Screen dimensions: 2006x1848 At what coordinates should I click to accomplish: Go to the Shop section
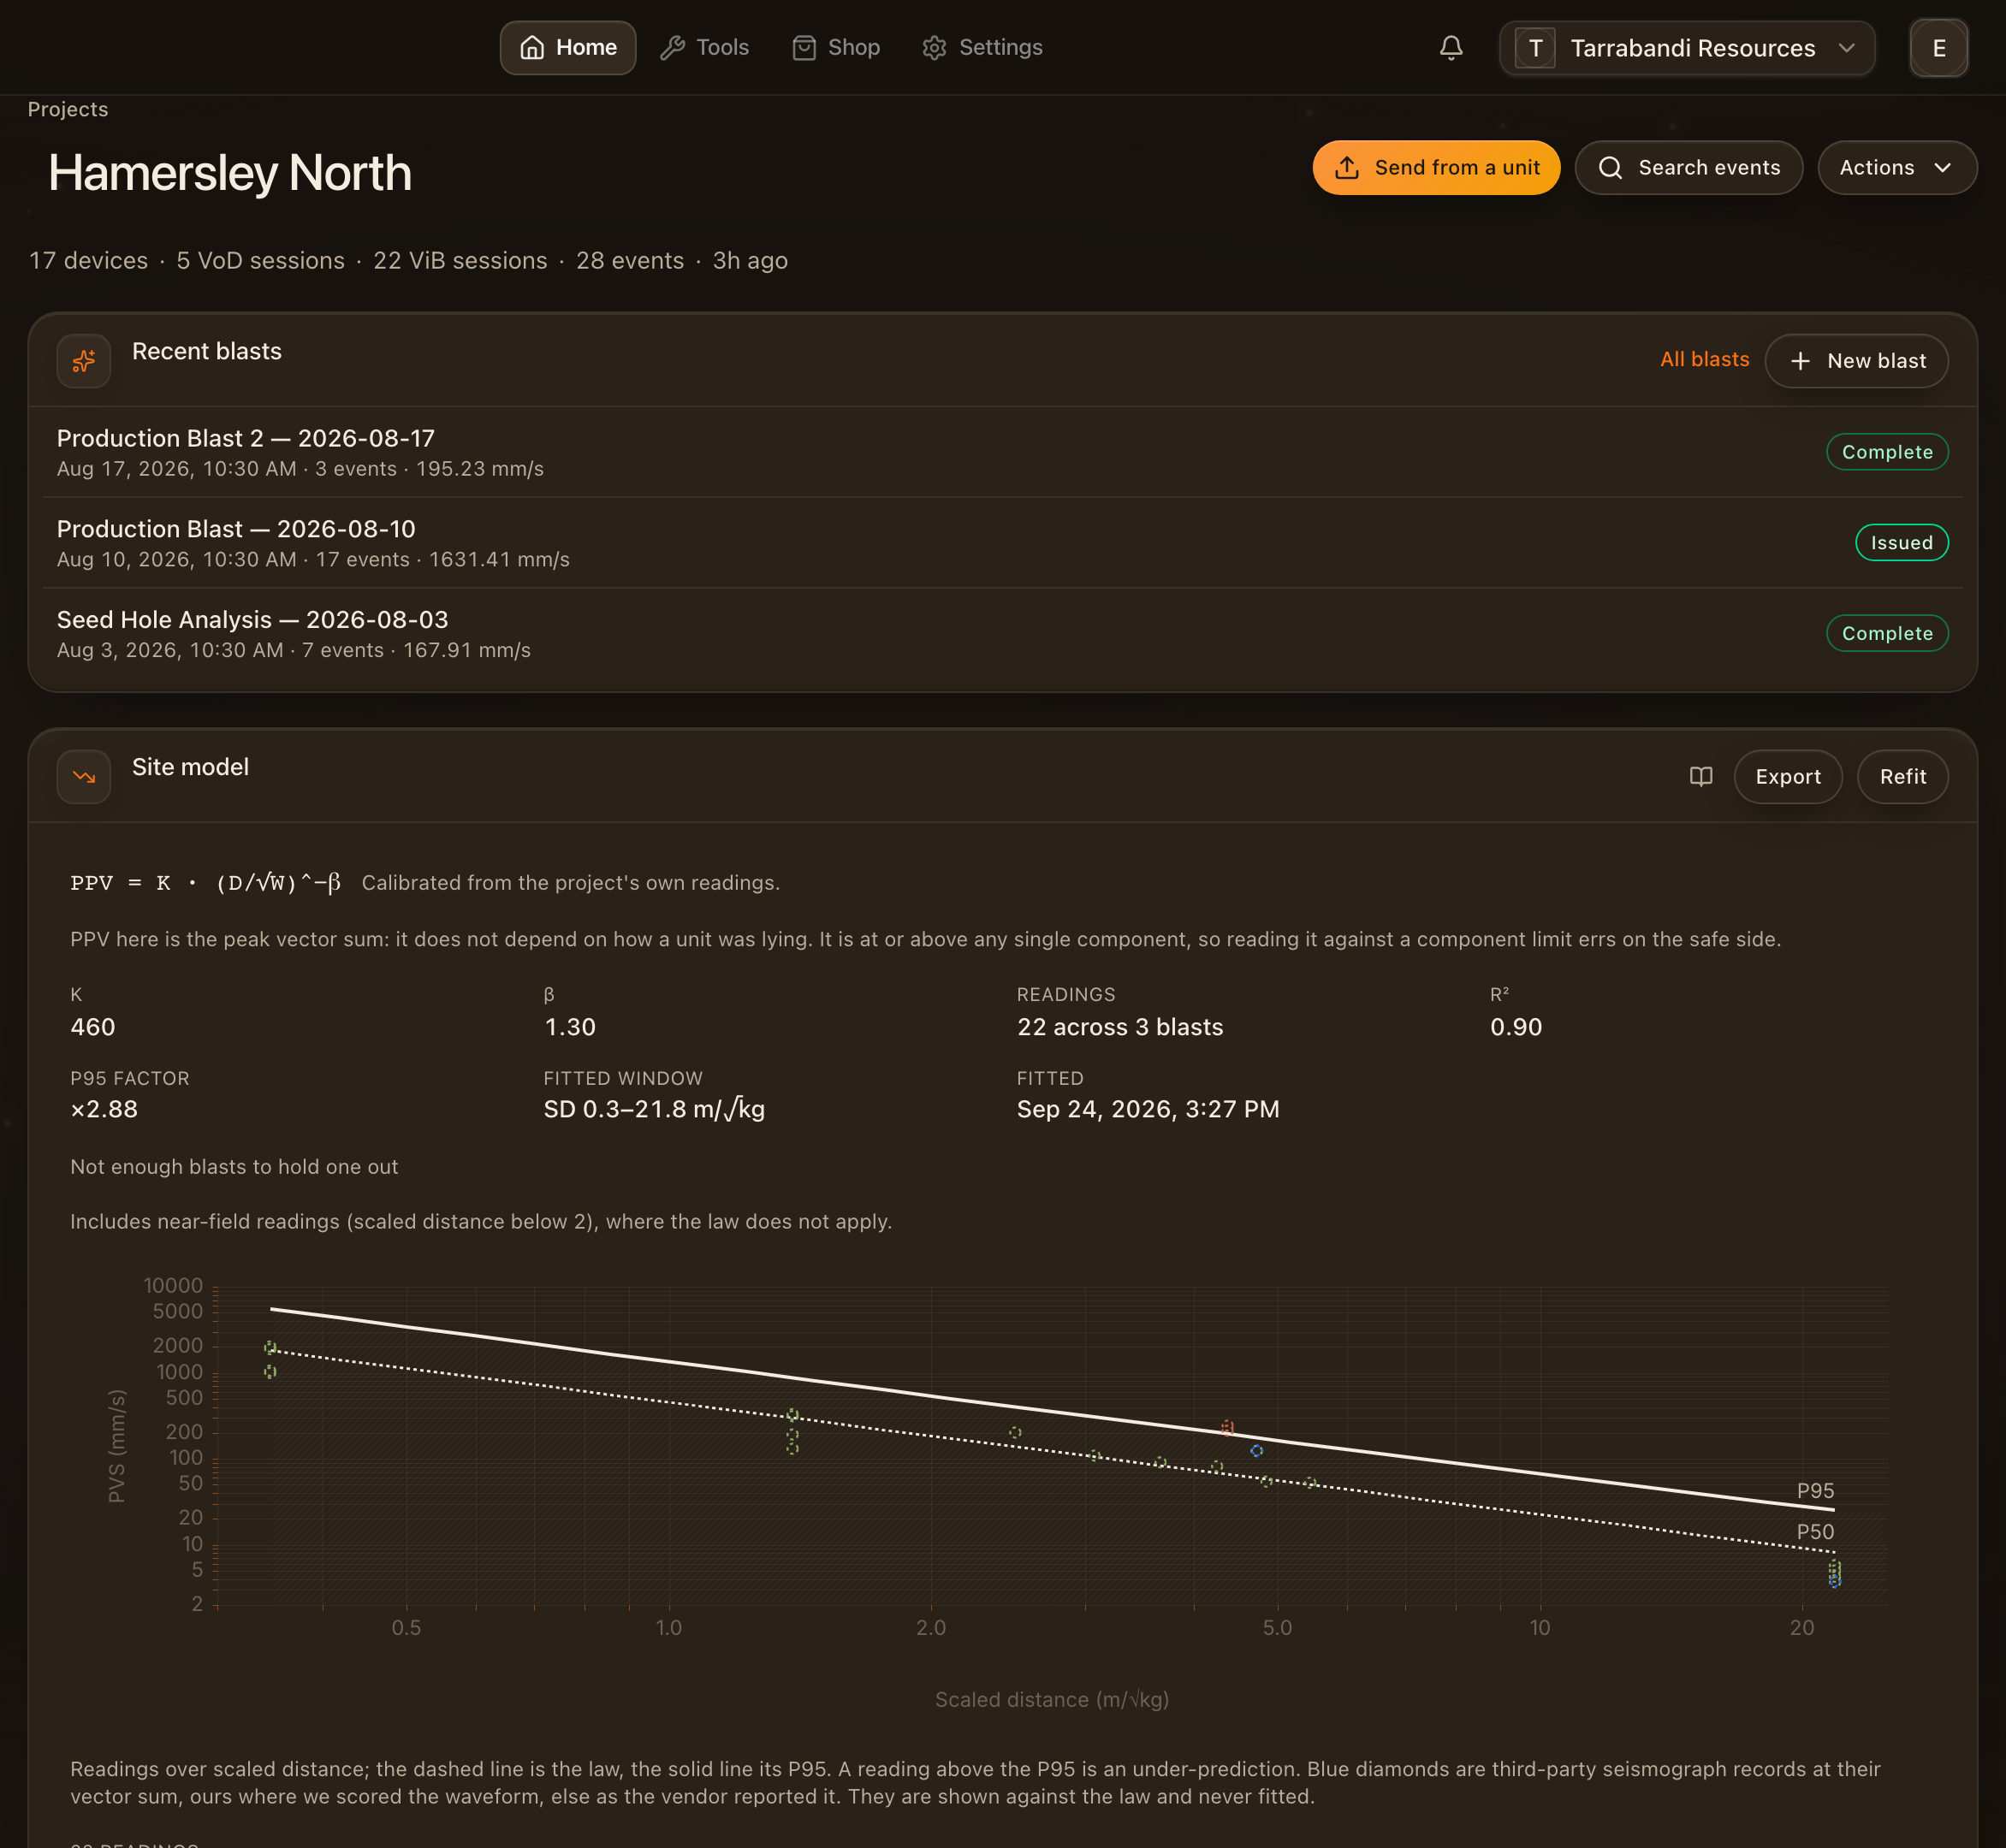[x=835, y=47]
